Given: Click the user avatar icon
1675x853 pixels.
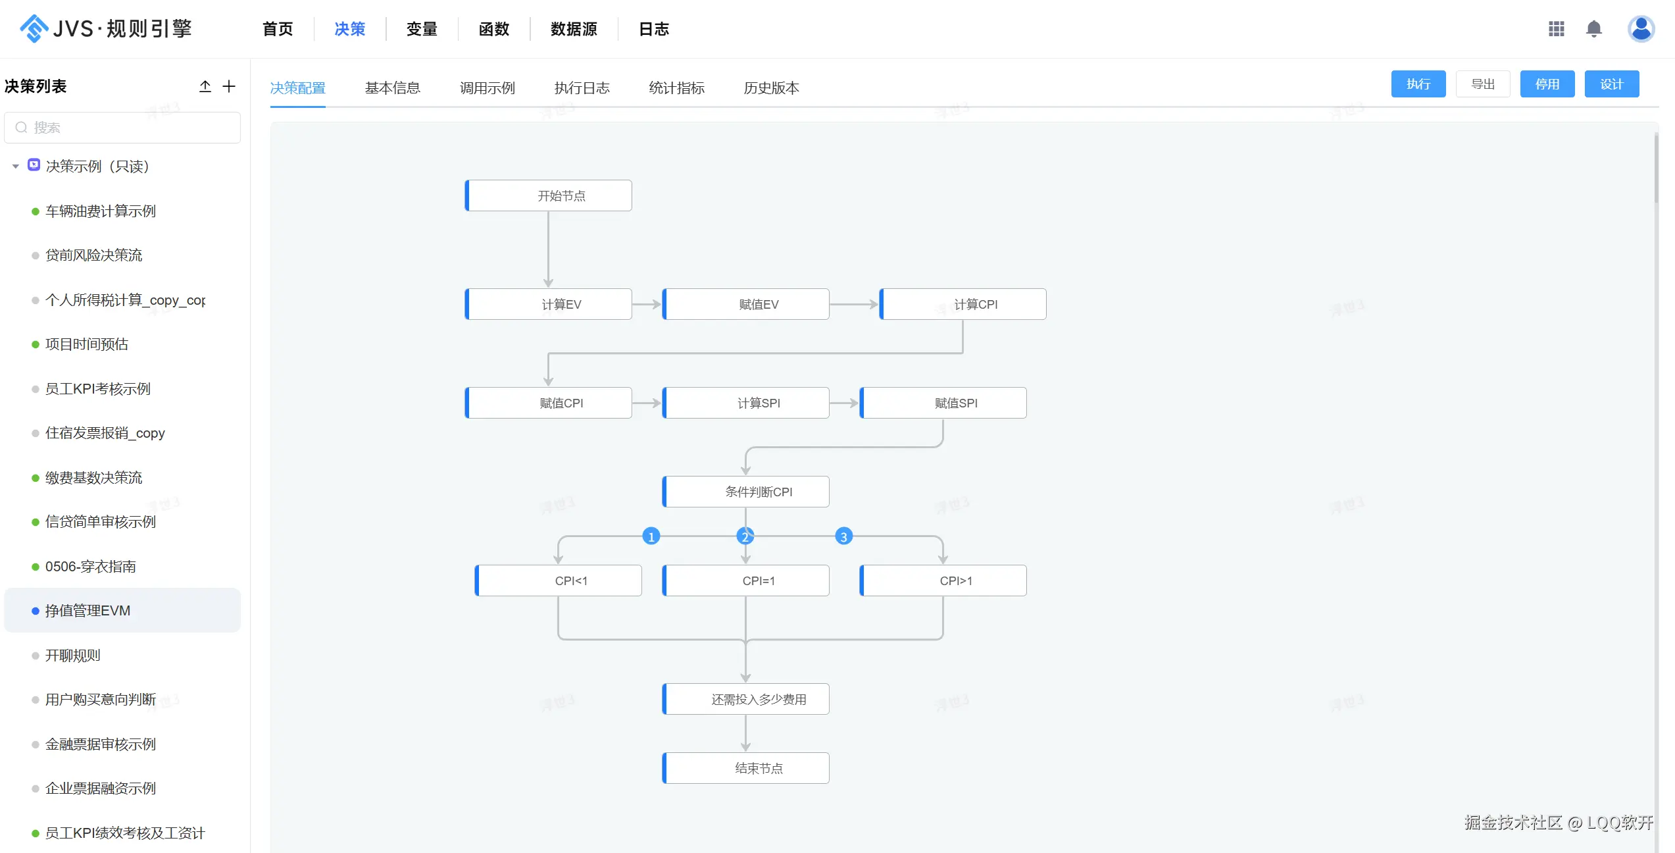Looking at the screenshot, I should coord(1641,28).
